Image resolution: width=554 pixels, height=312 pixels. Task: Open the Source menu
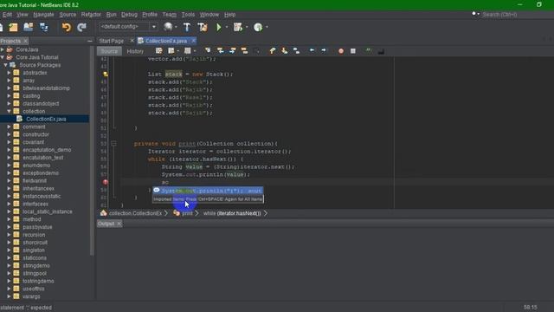[x=68, y=15]
